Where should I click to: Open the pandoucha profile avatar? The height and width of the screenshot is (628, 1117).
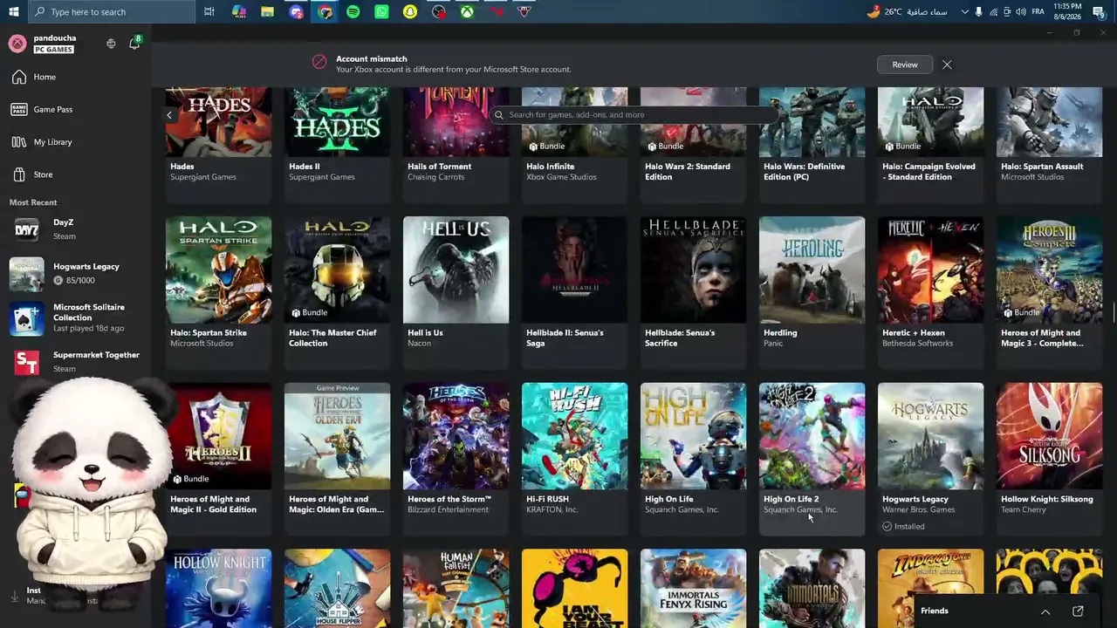coord(17,44)
